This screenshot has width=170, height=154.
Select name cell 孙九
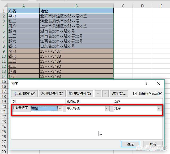[x=24, y=76]
